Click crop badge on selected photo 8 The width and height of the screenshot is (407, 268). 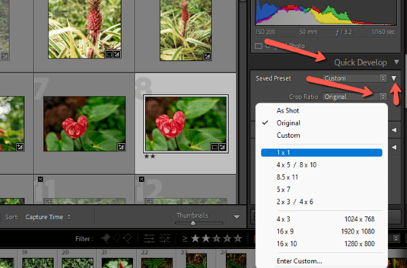pos(214,147)
